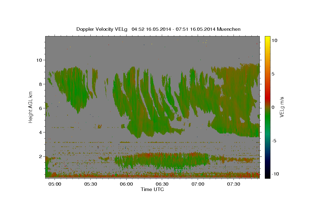Click the height axis label '2'
This screenshot has height=214, width=321.
pyautogui.click(x=40, y=156)
